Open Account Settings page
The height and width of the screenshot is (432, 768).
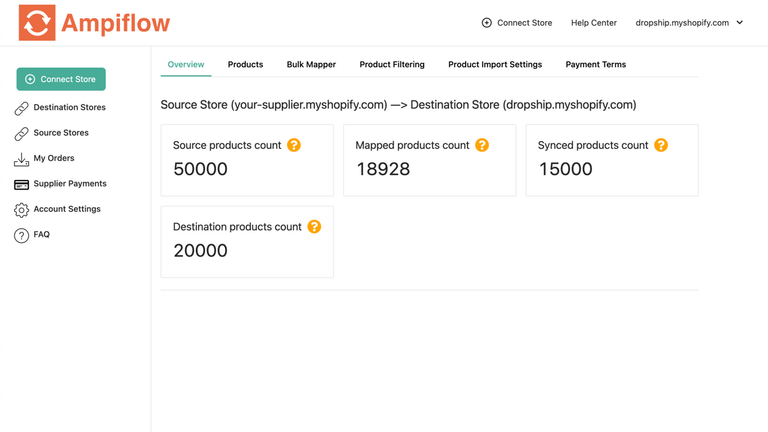point(67,209)
